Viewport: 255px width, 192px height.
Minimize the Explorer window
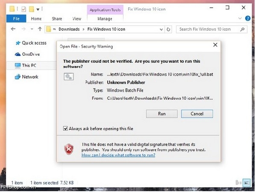click(x=211, y=8)
